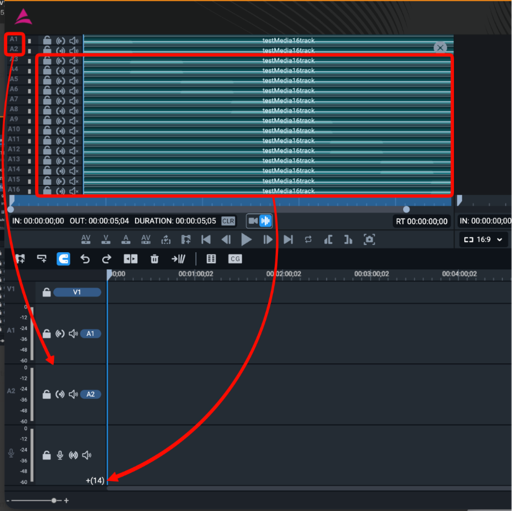Toggle the blue snapping magnet button
This screenshot has width=512, height=511.
tap(63, 259)
